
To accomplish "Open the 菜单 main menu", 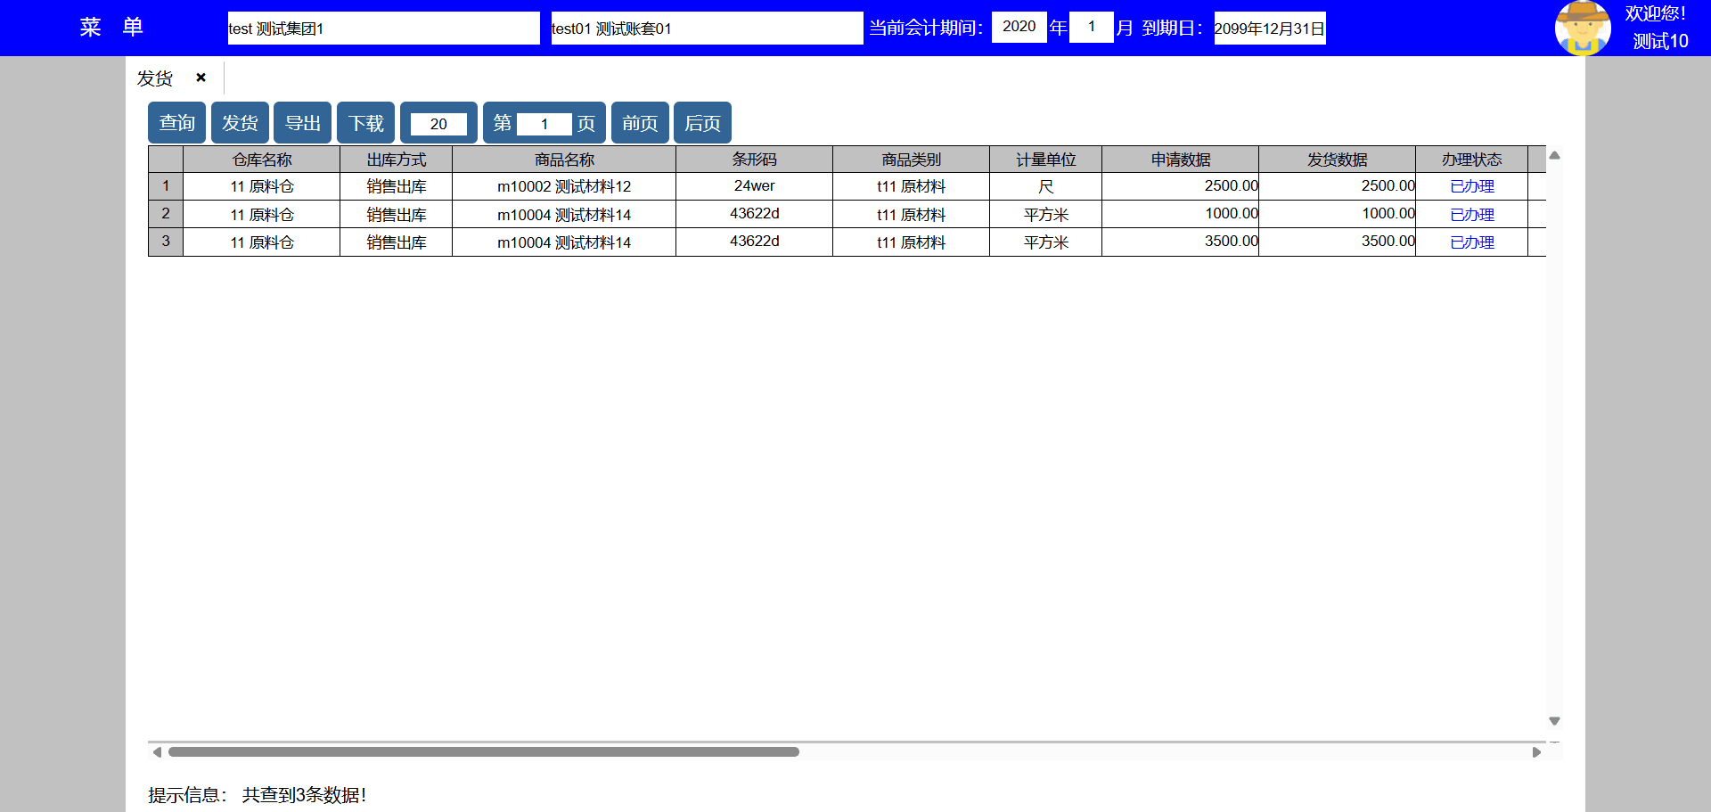I will point(111,28).
